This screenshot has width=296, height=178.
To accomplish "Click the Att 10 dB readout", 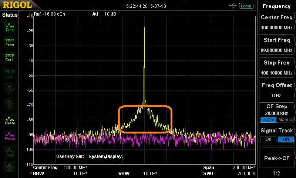I will [x=104, y=14].
